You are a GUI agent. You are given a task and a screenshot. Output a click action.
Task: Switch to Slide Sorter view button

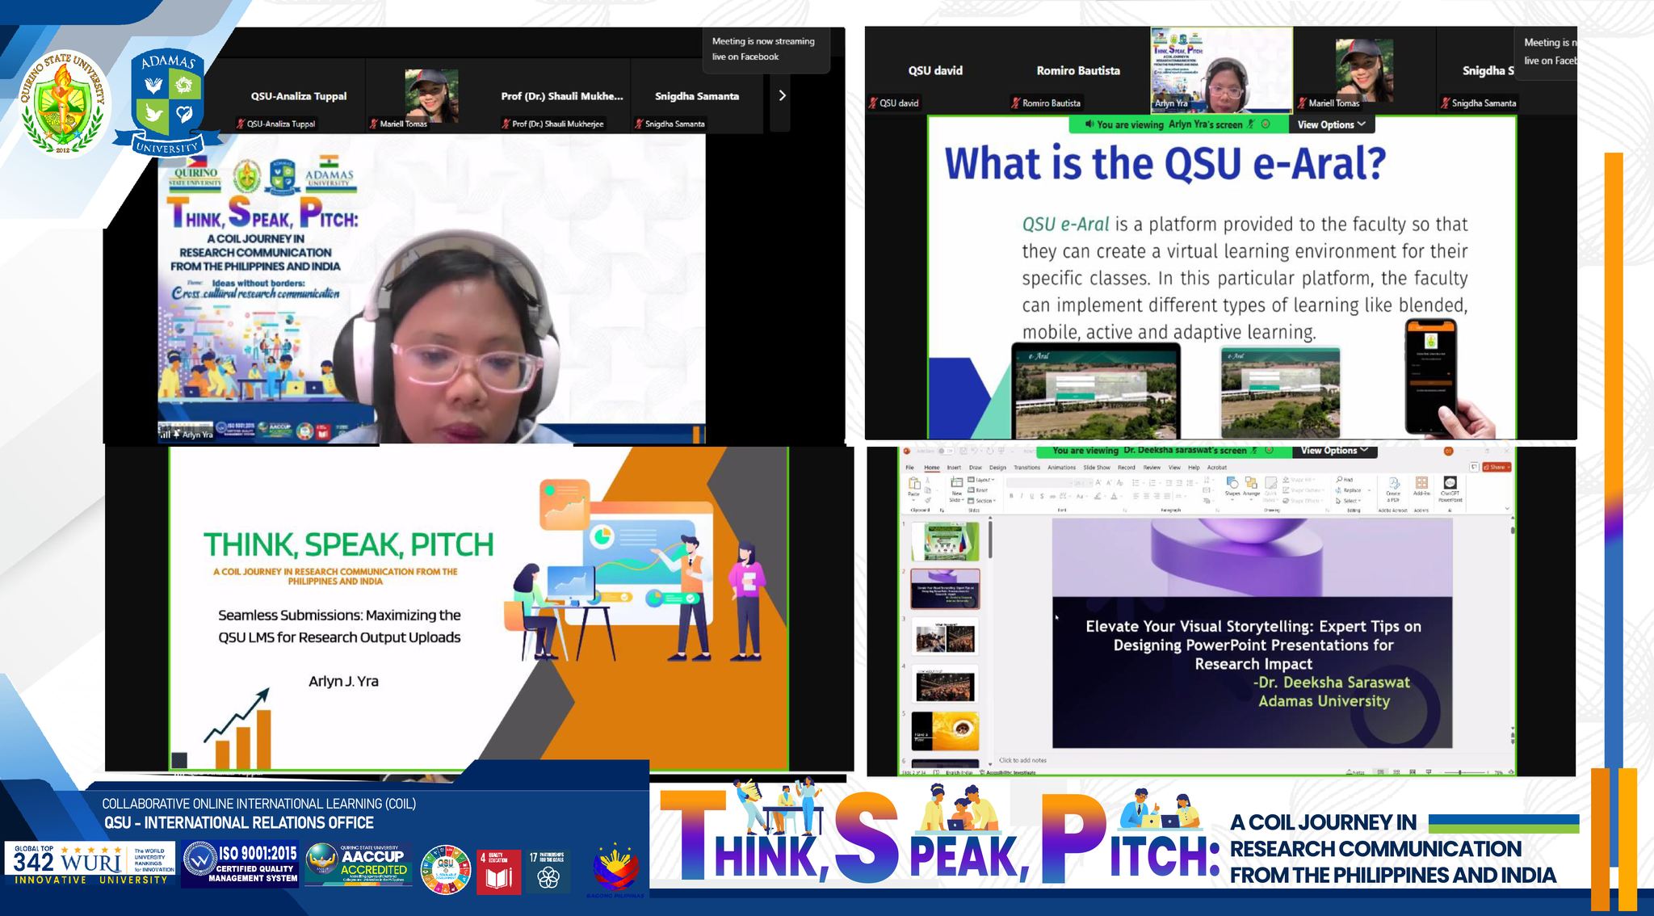click(1396, 772)
